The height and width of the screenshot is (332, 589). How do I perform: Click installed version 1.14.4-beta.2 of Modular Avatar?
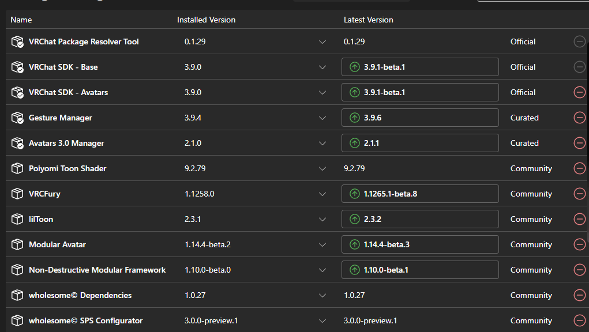(x=208, y=244)
